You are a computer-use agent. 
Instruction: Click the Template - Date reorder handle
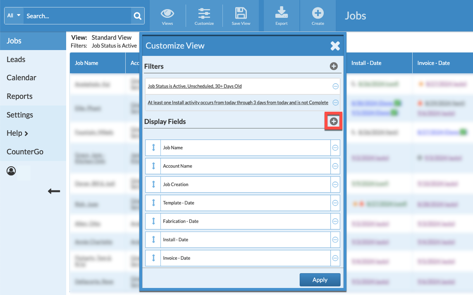pyautogui.click(x=153, y=203)
